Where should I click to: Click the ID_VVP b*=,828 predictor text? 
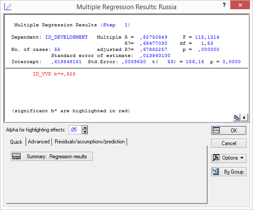tap(54, 74)
